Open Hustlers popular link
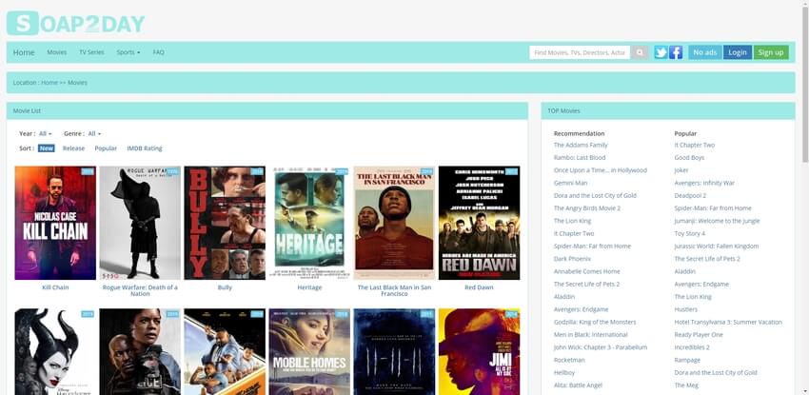Screen dimensions: 809x395 [685, 309]
